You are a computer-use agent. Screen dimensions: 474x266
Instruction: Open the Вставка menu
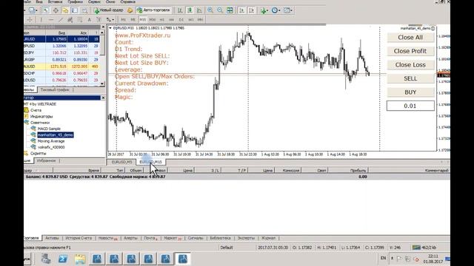(x=55, y=1)
